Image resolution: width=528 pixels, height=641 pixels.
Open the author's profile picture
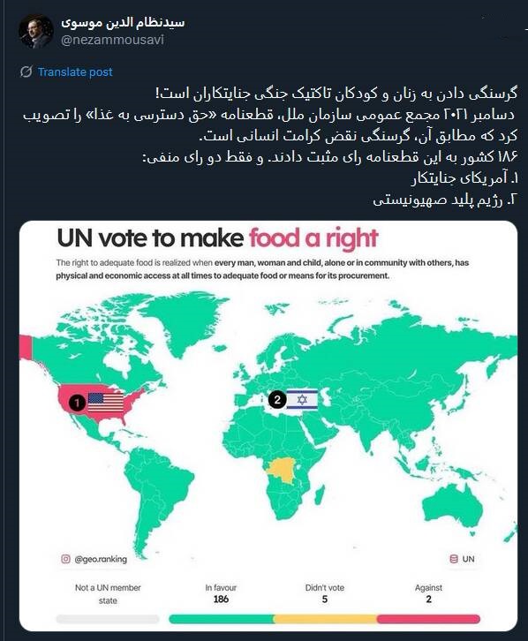pos(36,32)
